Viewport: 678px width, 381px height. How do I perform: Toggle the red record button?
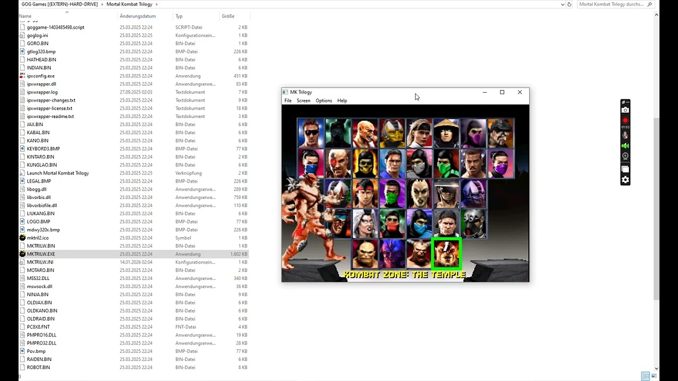click(625, 121)
